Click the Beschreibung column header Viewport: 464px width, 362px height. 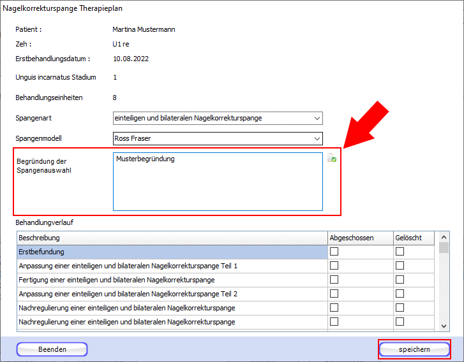tap(171, 238)
